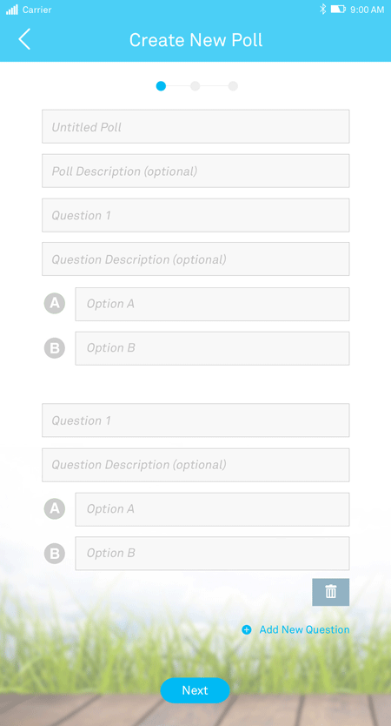The height and width of the screenshot is (726, 391).
Task: Select the B badge of first question
Action: coord(55,348)
